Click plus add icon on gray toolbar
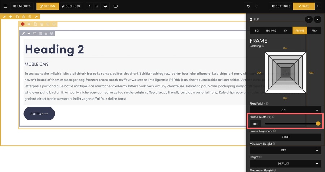 tap(29, 33)
